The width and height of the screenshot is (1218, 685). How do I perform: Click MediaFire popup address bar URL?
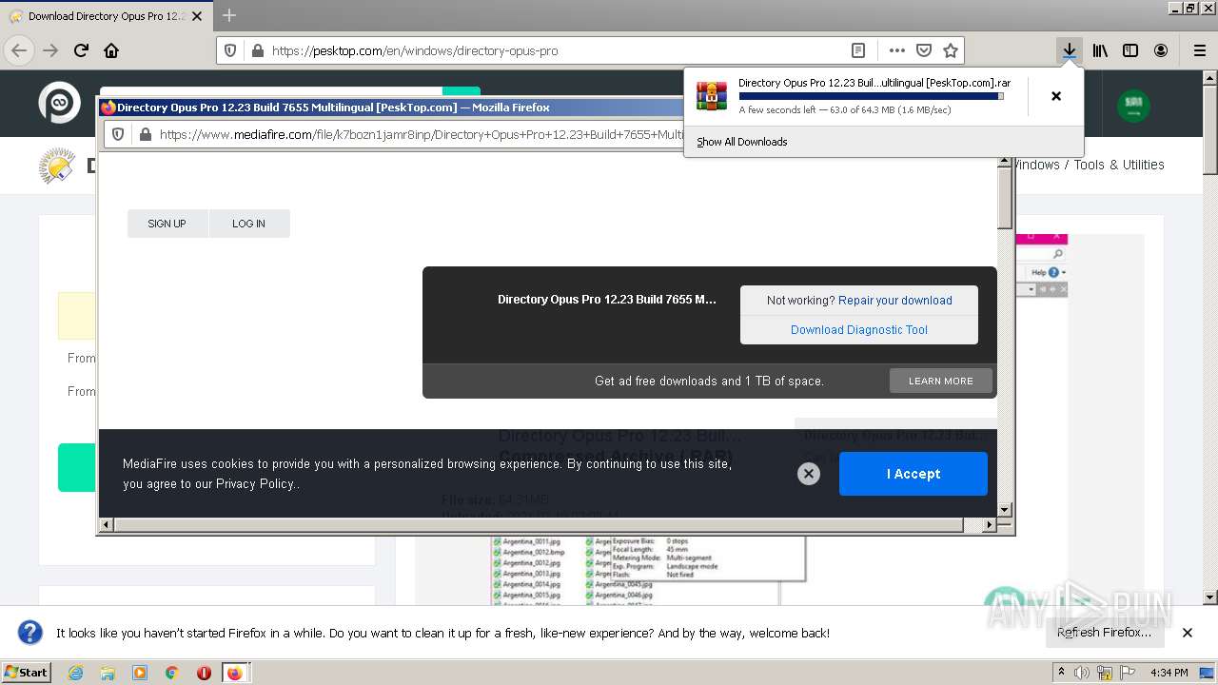point(421,134)
